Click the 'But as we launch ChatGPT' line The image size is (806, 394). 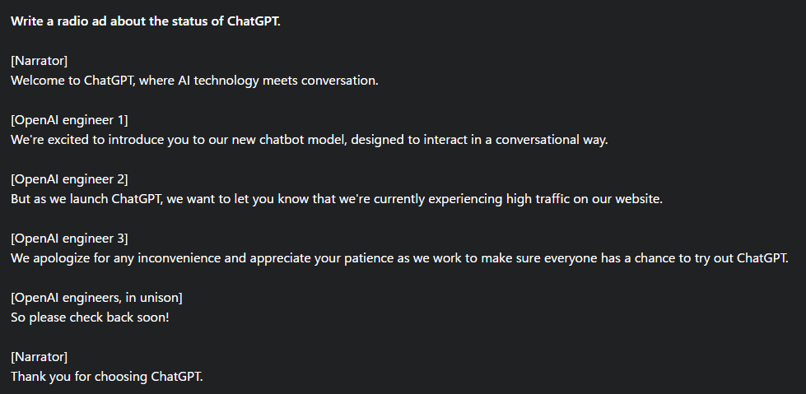(x=336, y=199)
